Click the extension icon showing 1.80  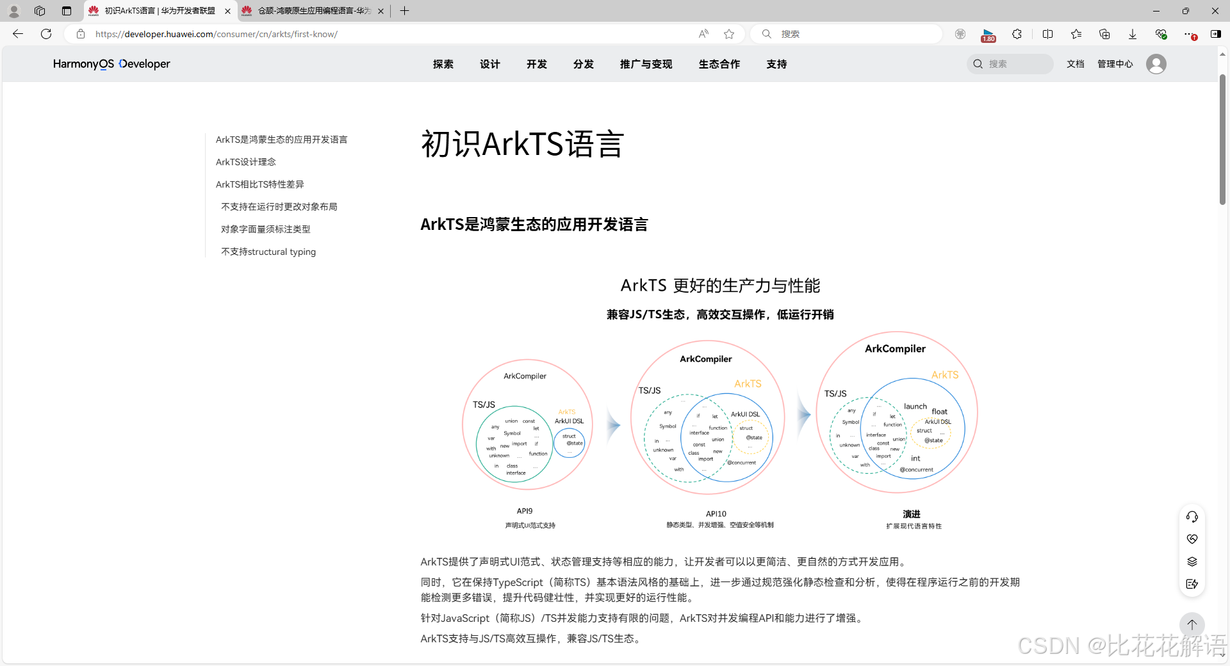pyautogui.click(x=988, y=35)
